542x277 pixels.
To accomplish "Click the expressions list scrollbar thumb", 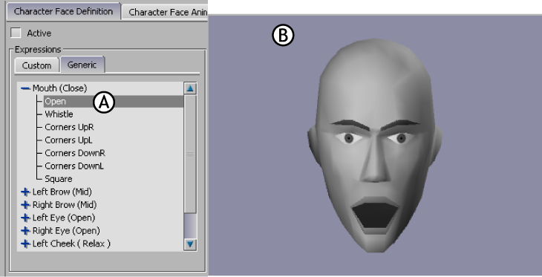I will 190,154.
